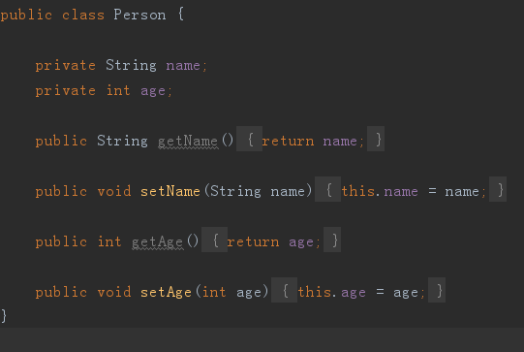Expand the folded closing brace of getName
The image size is (524, 352).
[x=376, y=139]
